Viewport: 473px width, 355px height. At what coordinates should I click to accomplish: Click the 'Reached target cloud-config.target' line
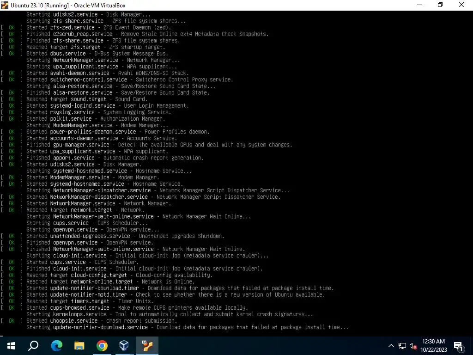pyautogui.click(x=107, y=275)
